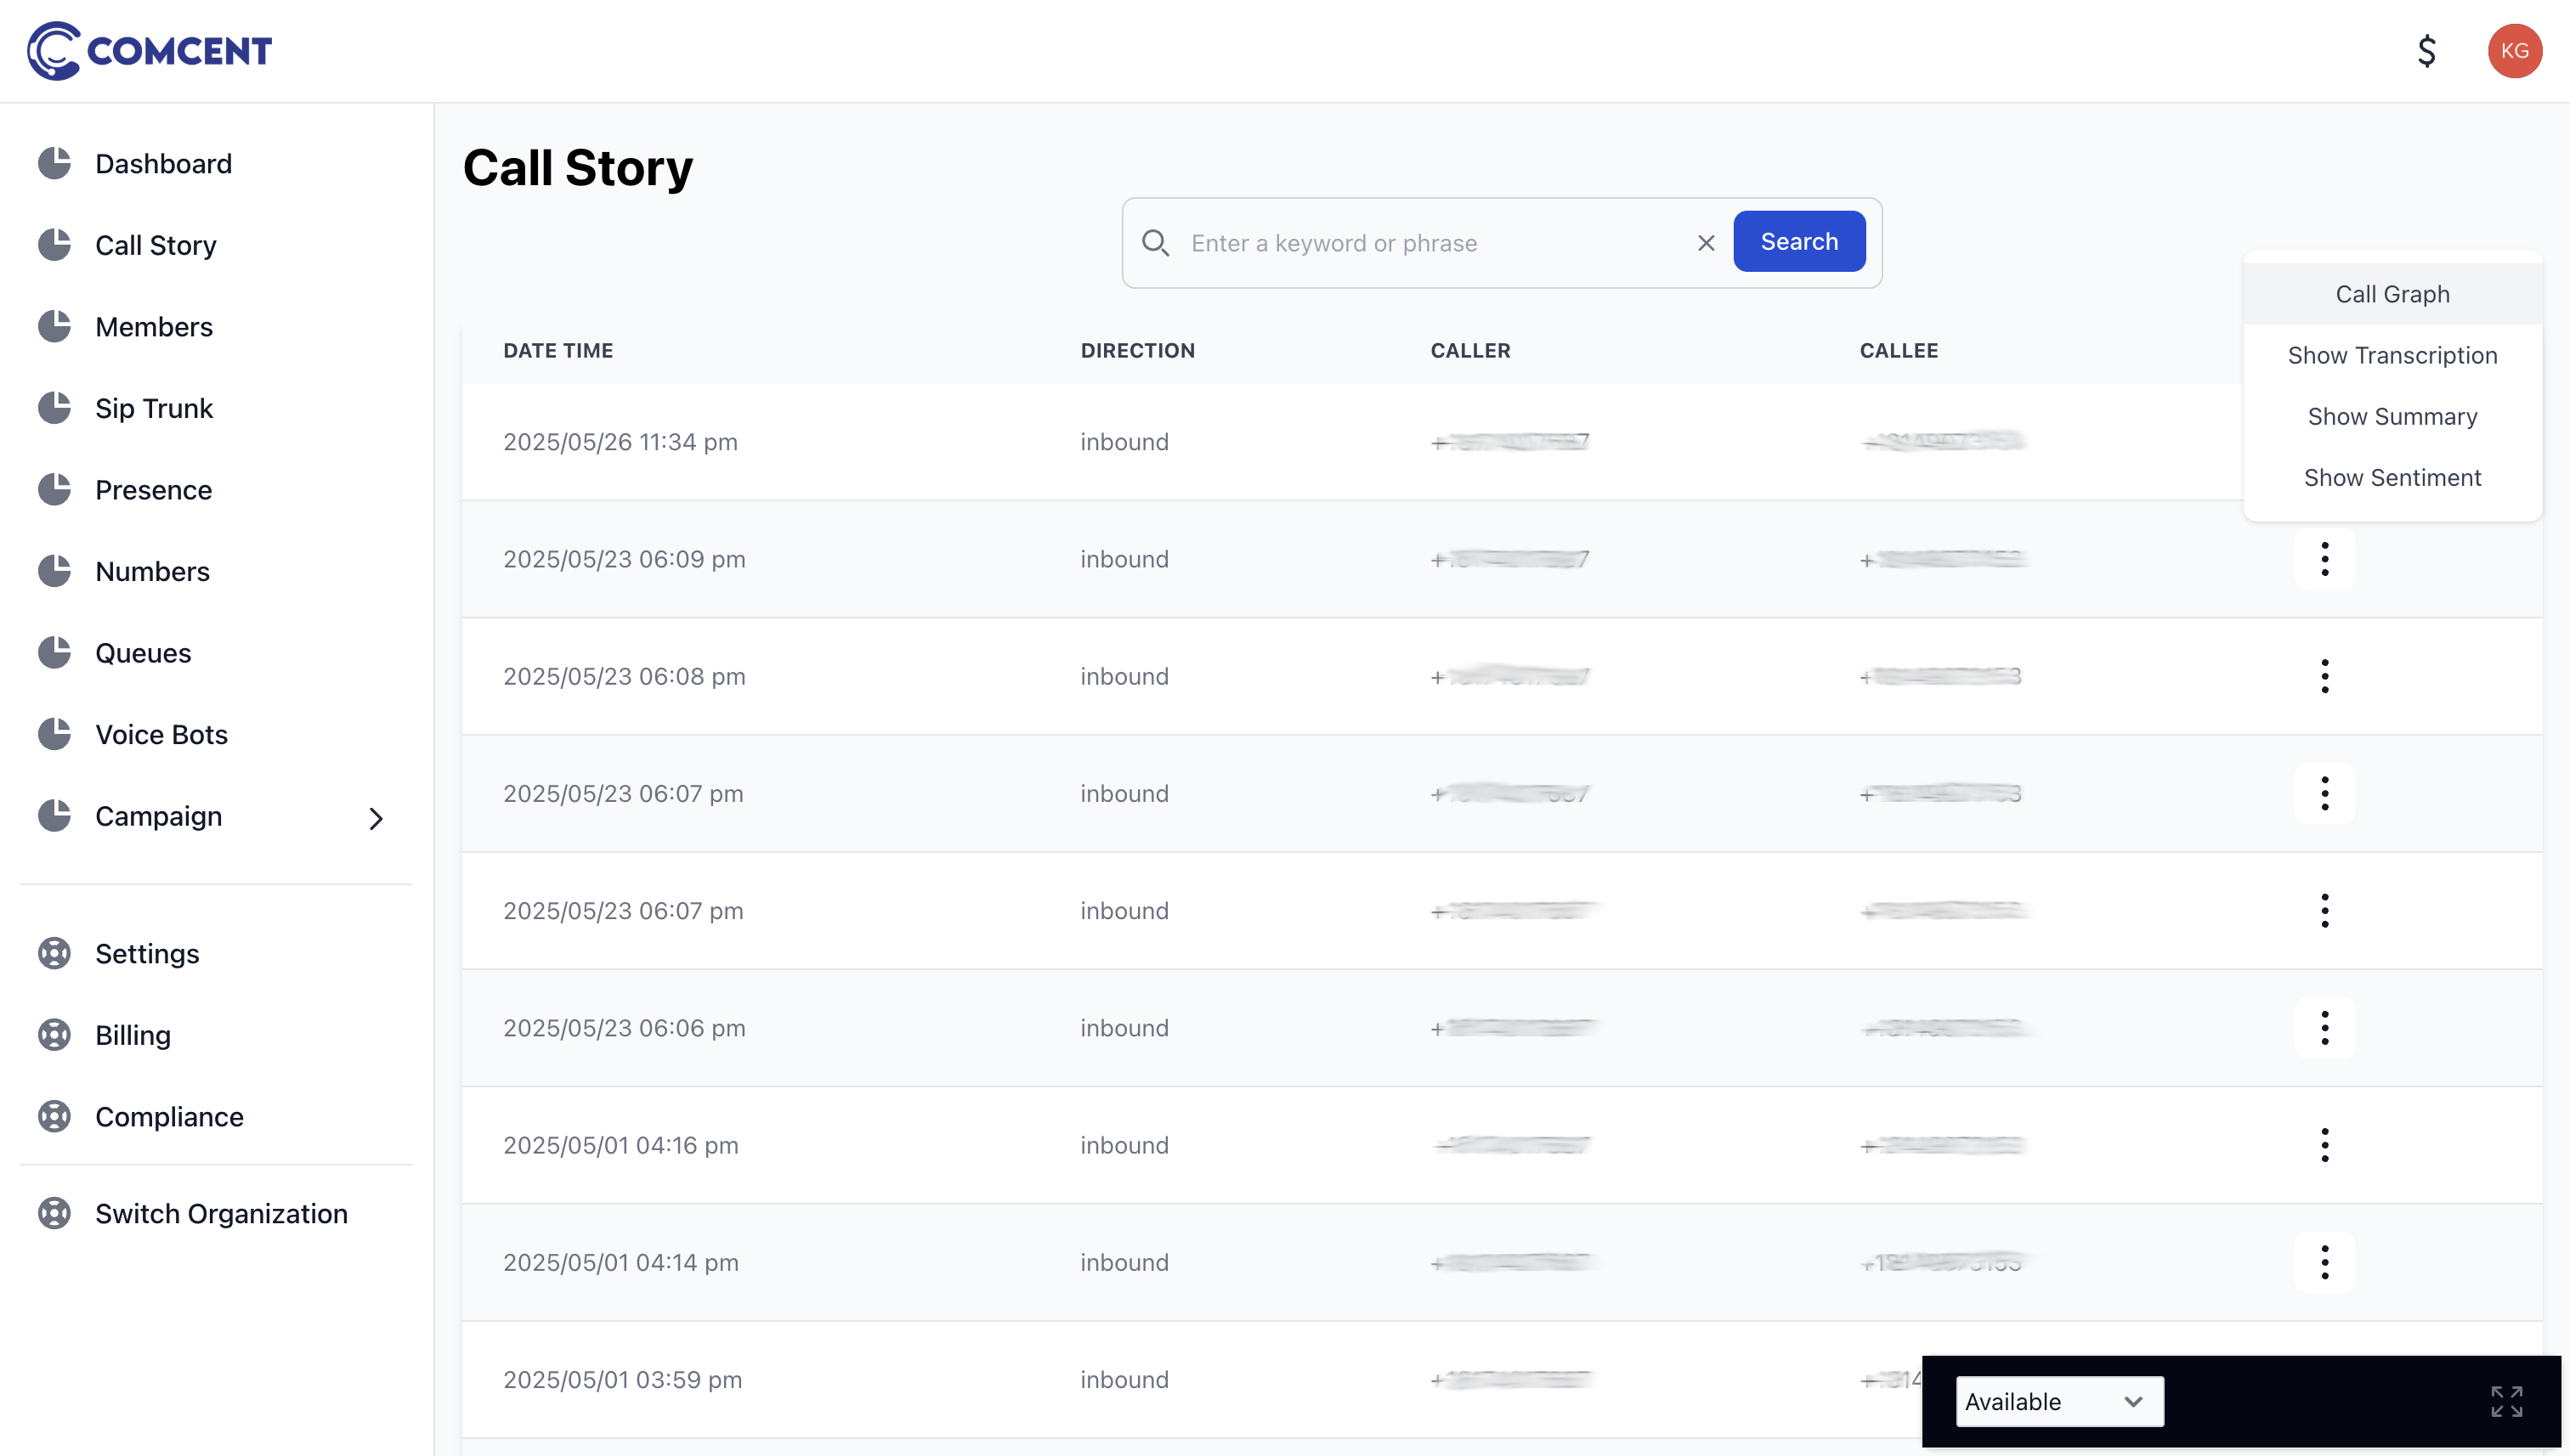The height and width of the screenshot is (1456, 2570).
Task: Open row menu for 05/01 04:16 pm call
Action: pos(2324,1145)
